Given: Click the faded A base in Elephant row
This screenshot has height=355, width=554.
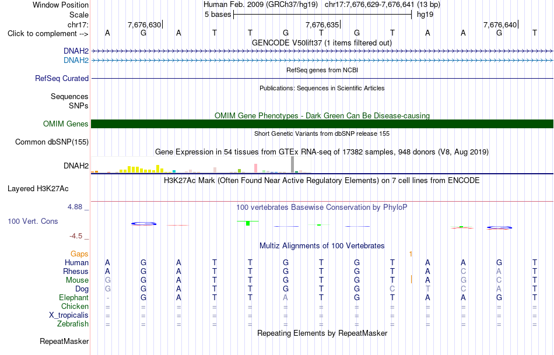Looking at the screenshot, I should (286, 298).
